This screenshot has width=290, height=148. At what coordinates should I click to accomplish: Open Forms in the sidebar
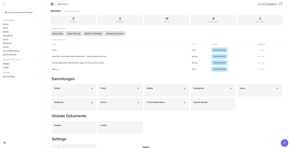[6, 47]
